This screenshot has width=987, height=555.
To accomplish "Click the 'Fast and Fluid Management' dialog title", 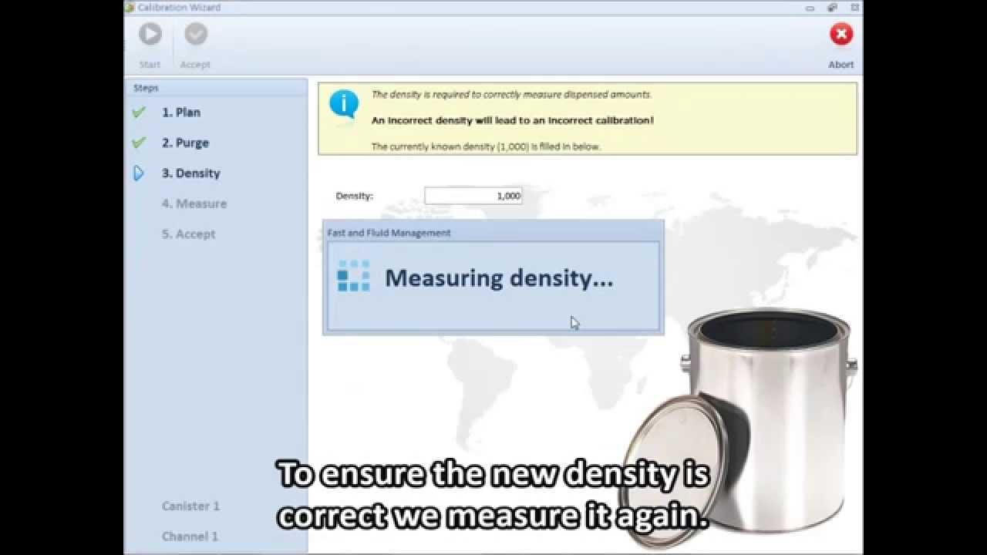I will coord(389,233).
